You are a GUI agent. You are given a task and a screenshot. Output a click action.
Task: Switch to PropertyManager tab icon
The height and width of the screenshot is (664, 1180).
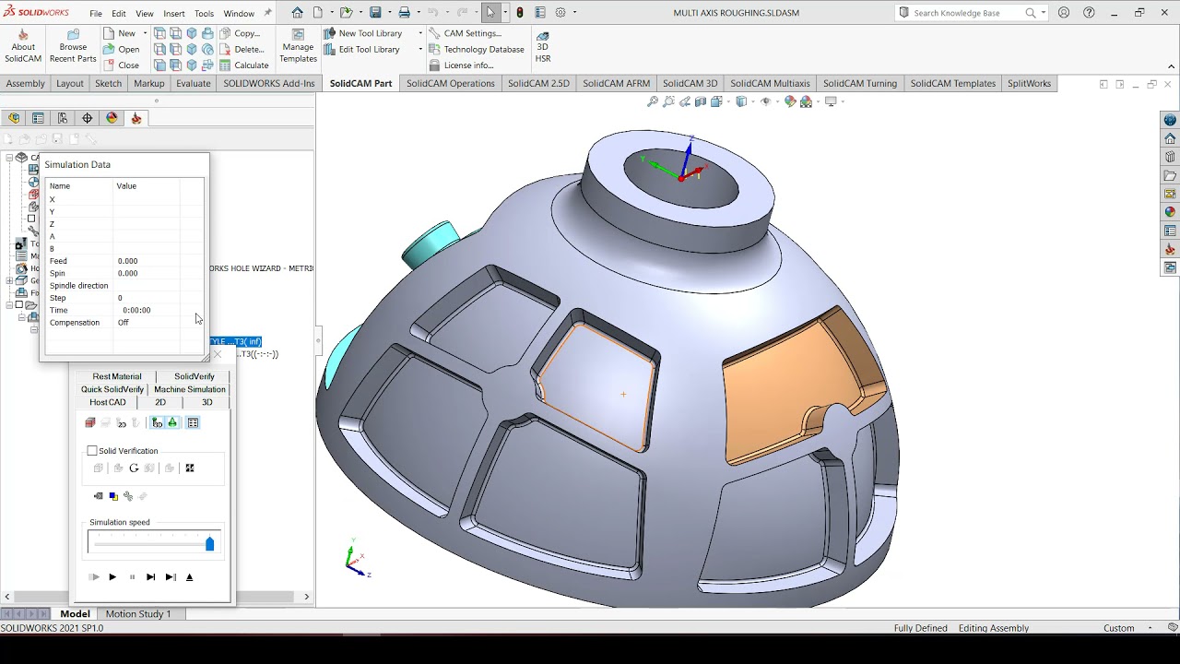pyautogui.click(x=38, y=118)
